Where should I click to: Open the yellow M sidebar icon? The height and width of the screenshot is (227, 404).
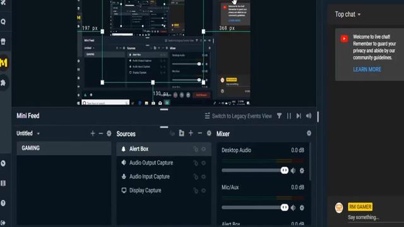(x=4, y=63)
